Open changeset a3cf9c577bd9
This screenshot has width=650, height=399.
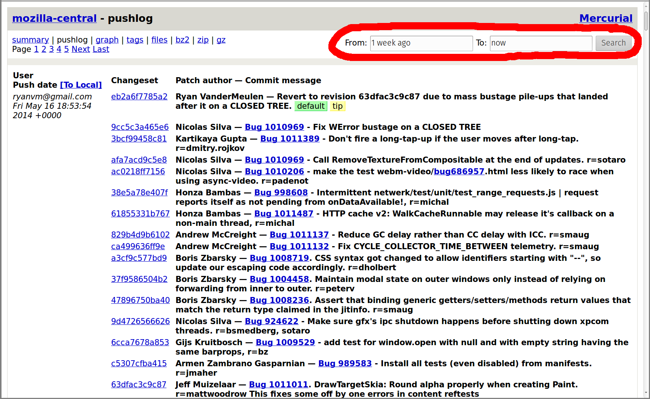point(139,258)
